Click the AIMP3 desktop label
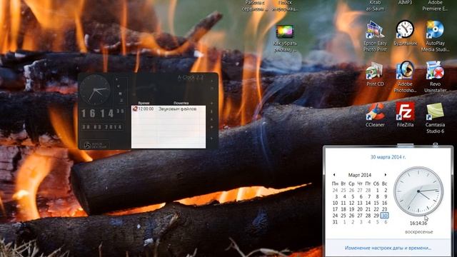The image size is (457, 257). [405, 3]
